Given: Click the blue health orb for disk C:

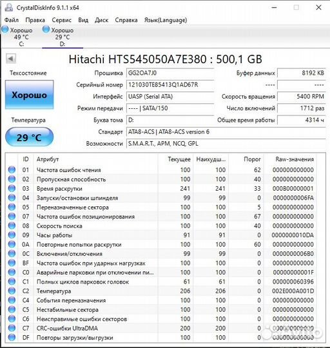Looking at the screenshot, I should (5, 29).
